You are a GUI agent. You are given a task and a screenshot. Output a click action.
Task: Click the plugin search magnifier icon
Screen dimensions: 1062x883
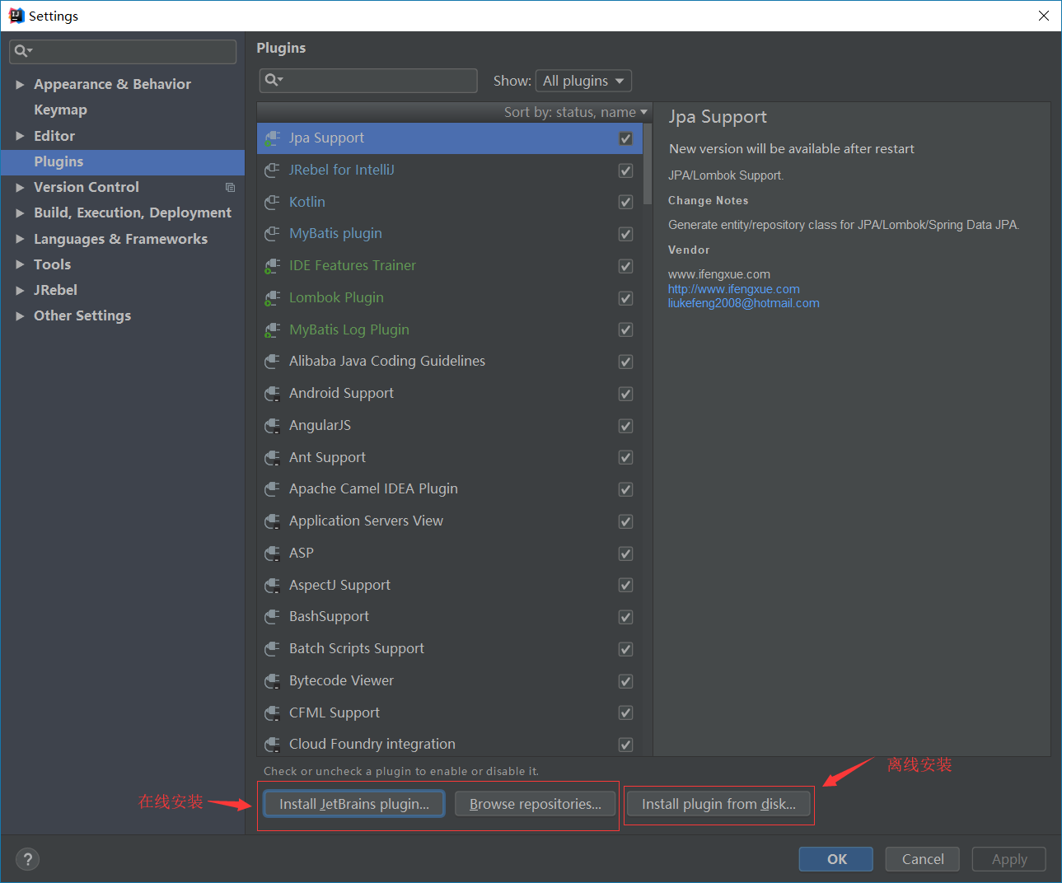274,80
